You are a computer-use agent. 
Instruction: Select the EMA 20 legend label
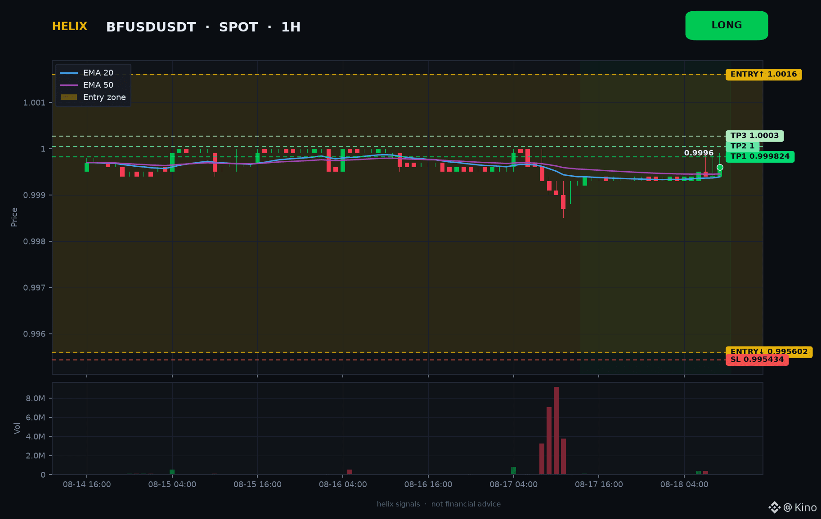(98, 73)
